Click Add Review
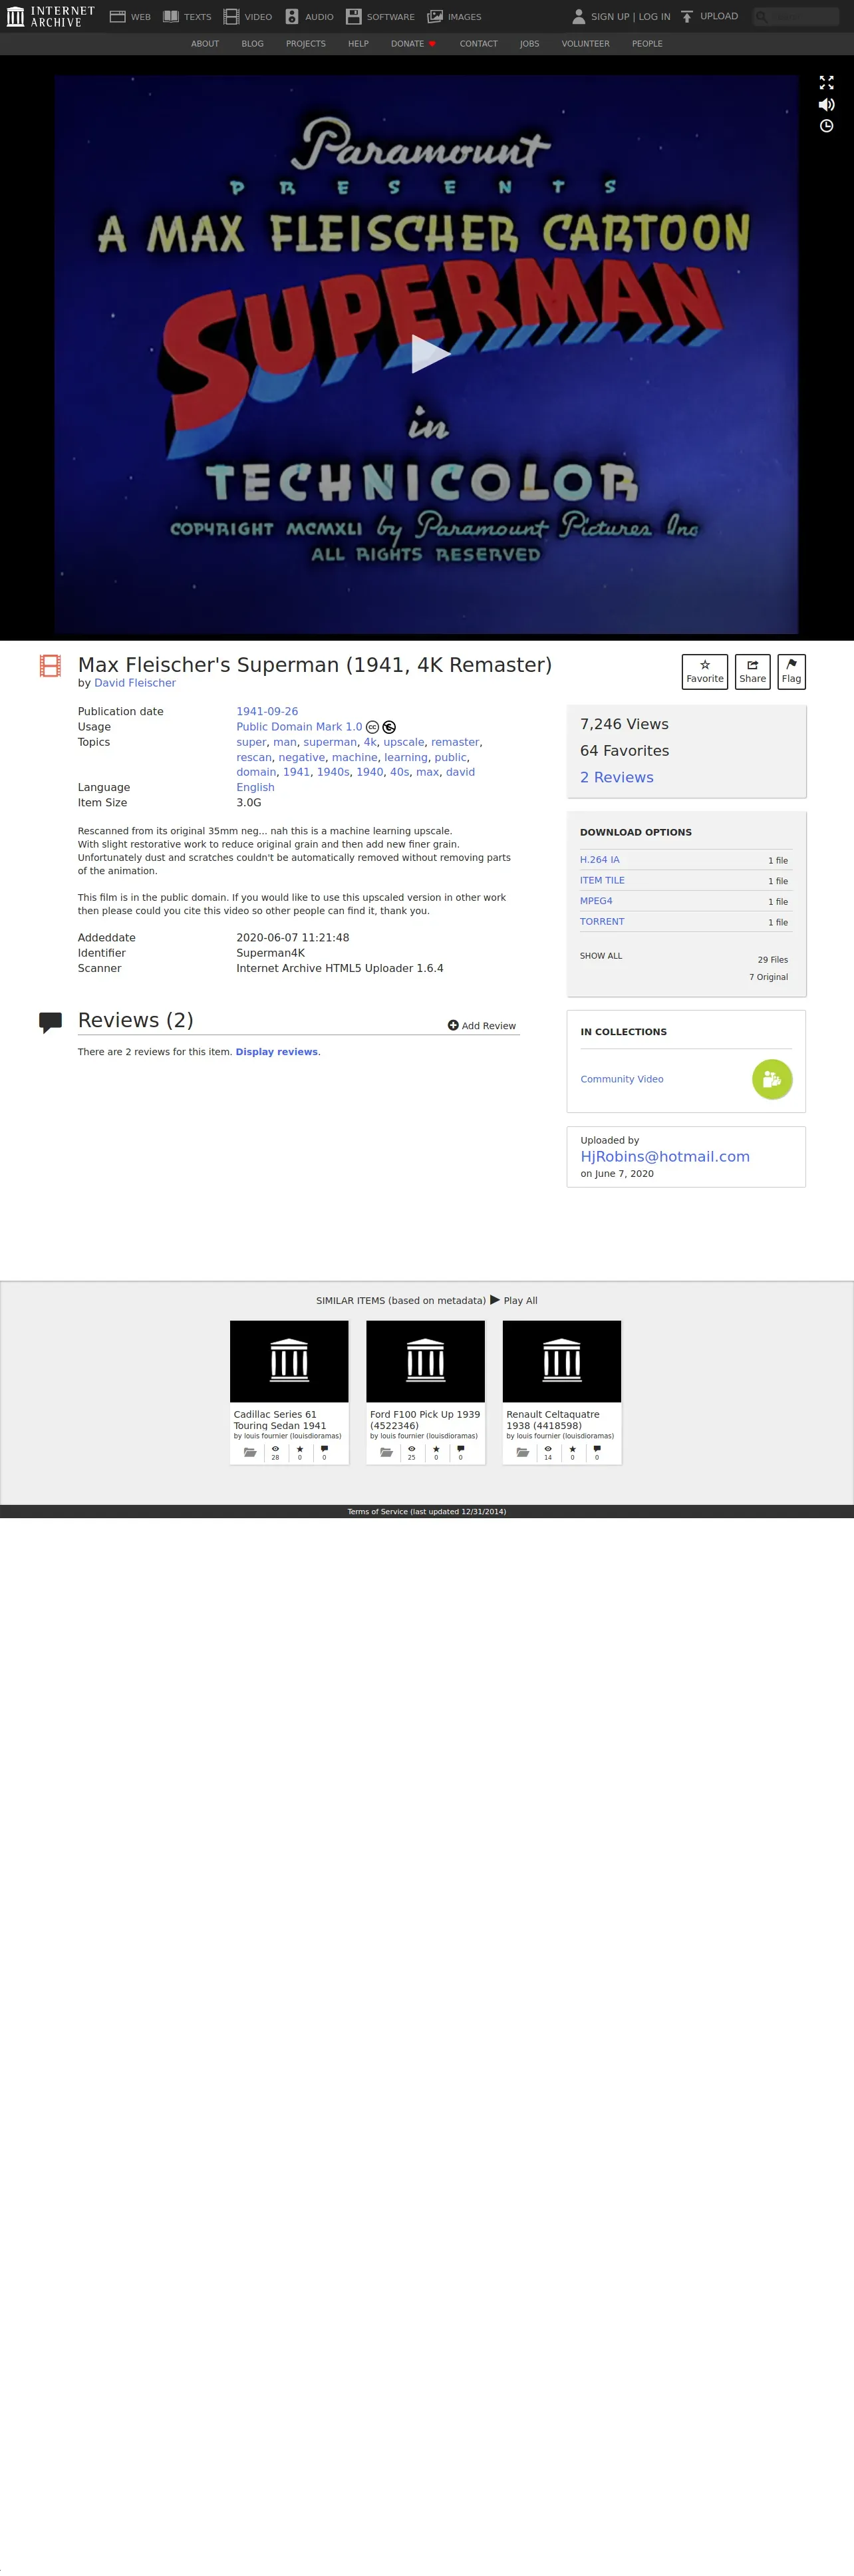Viewport: 854px width, 2576px height. tap(482, 1025)
